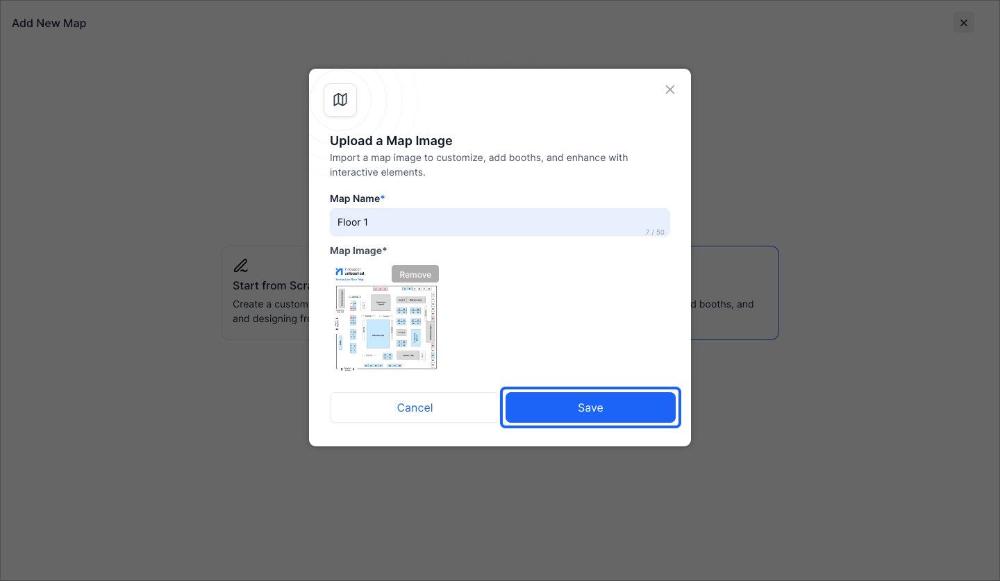Click the large blue exhibition hall in preview
Screen dimensions: 1000x581
pyautogui.click(x=378, y=334)
